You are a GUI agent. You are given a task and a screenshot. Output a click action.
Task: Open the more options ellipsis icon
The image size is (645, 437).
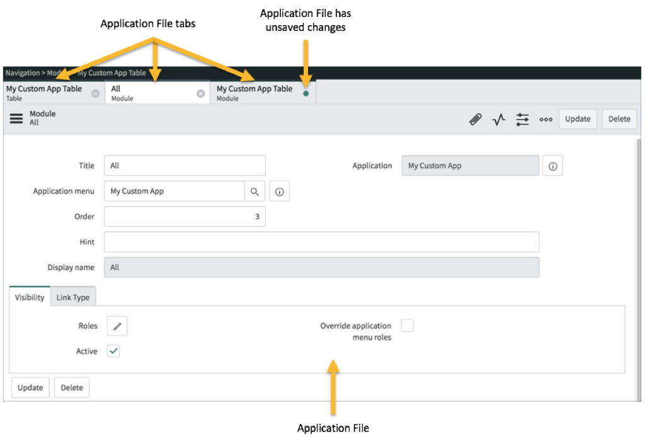[x=545, y=119]
